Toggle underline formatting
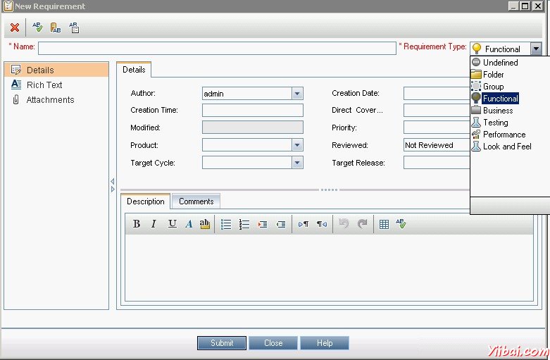The height and width of the screenshot is (360, 550). coord(172,224)
